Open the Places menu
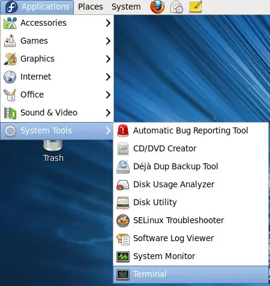Screen dimensions: 270x286 tap(91, 7)
